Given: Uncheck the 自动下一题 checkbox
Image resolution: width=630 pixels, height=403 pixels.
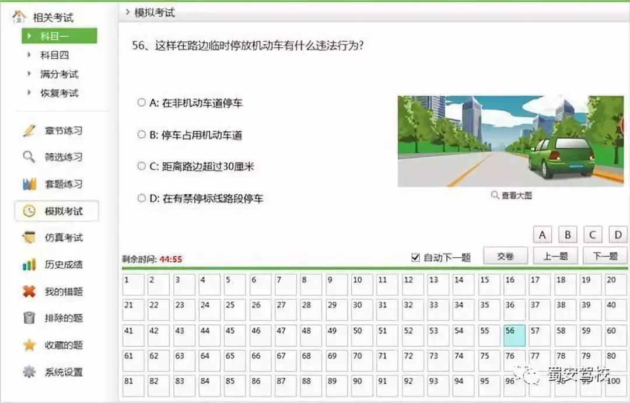Looking at the screenshot, I should [x=416, y=256].
